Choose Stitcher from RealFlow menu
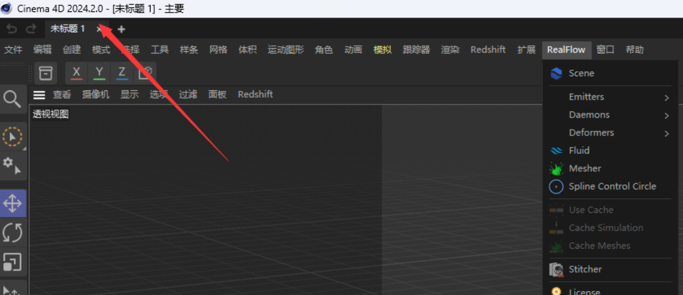 coord(610,269)
